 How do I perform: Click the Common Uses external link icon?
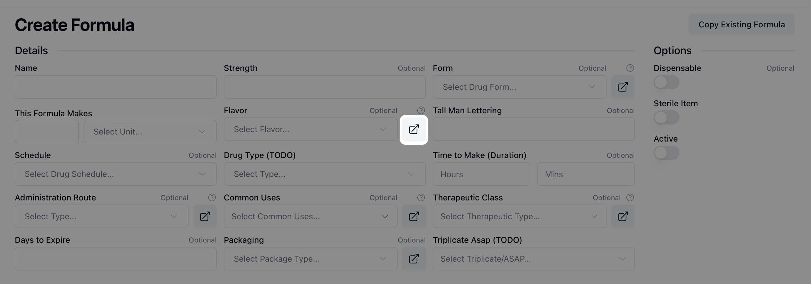[x=414, y=216]
